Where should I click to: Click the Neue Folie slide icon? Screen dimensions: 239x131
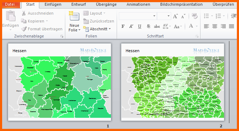pos(74,16)
